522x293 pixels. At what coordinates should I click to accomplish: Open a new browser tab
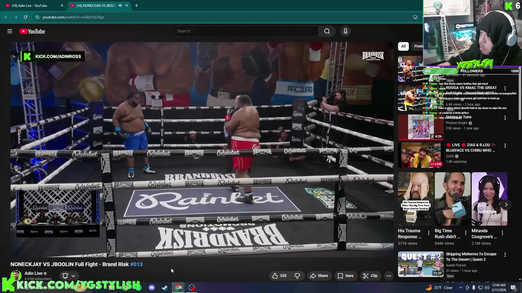(136, 5)
